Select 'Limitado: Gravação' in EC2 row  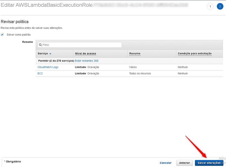87,73
